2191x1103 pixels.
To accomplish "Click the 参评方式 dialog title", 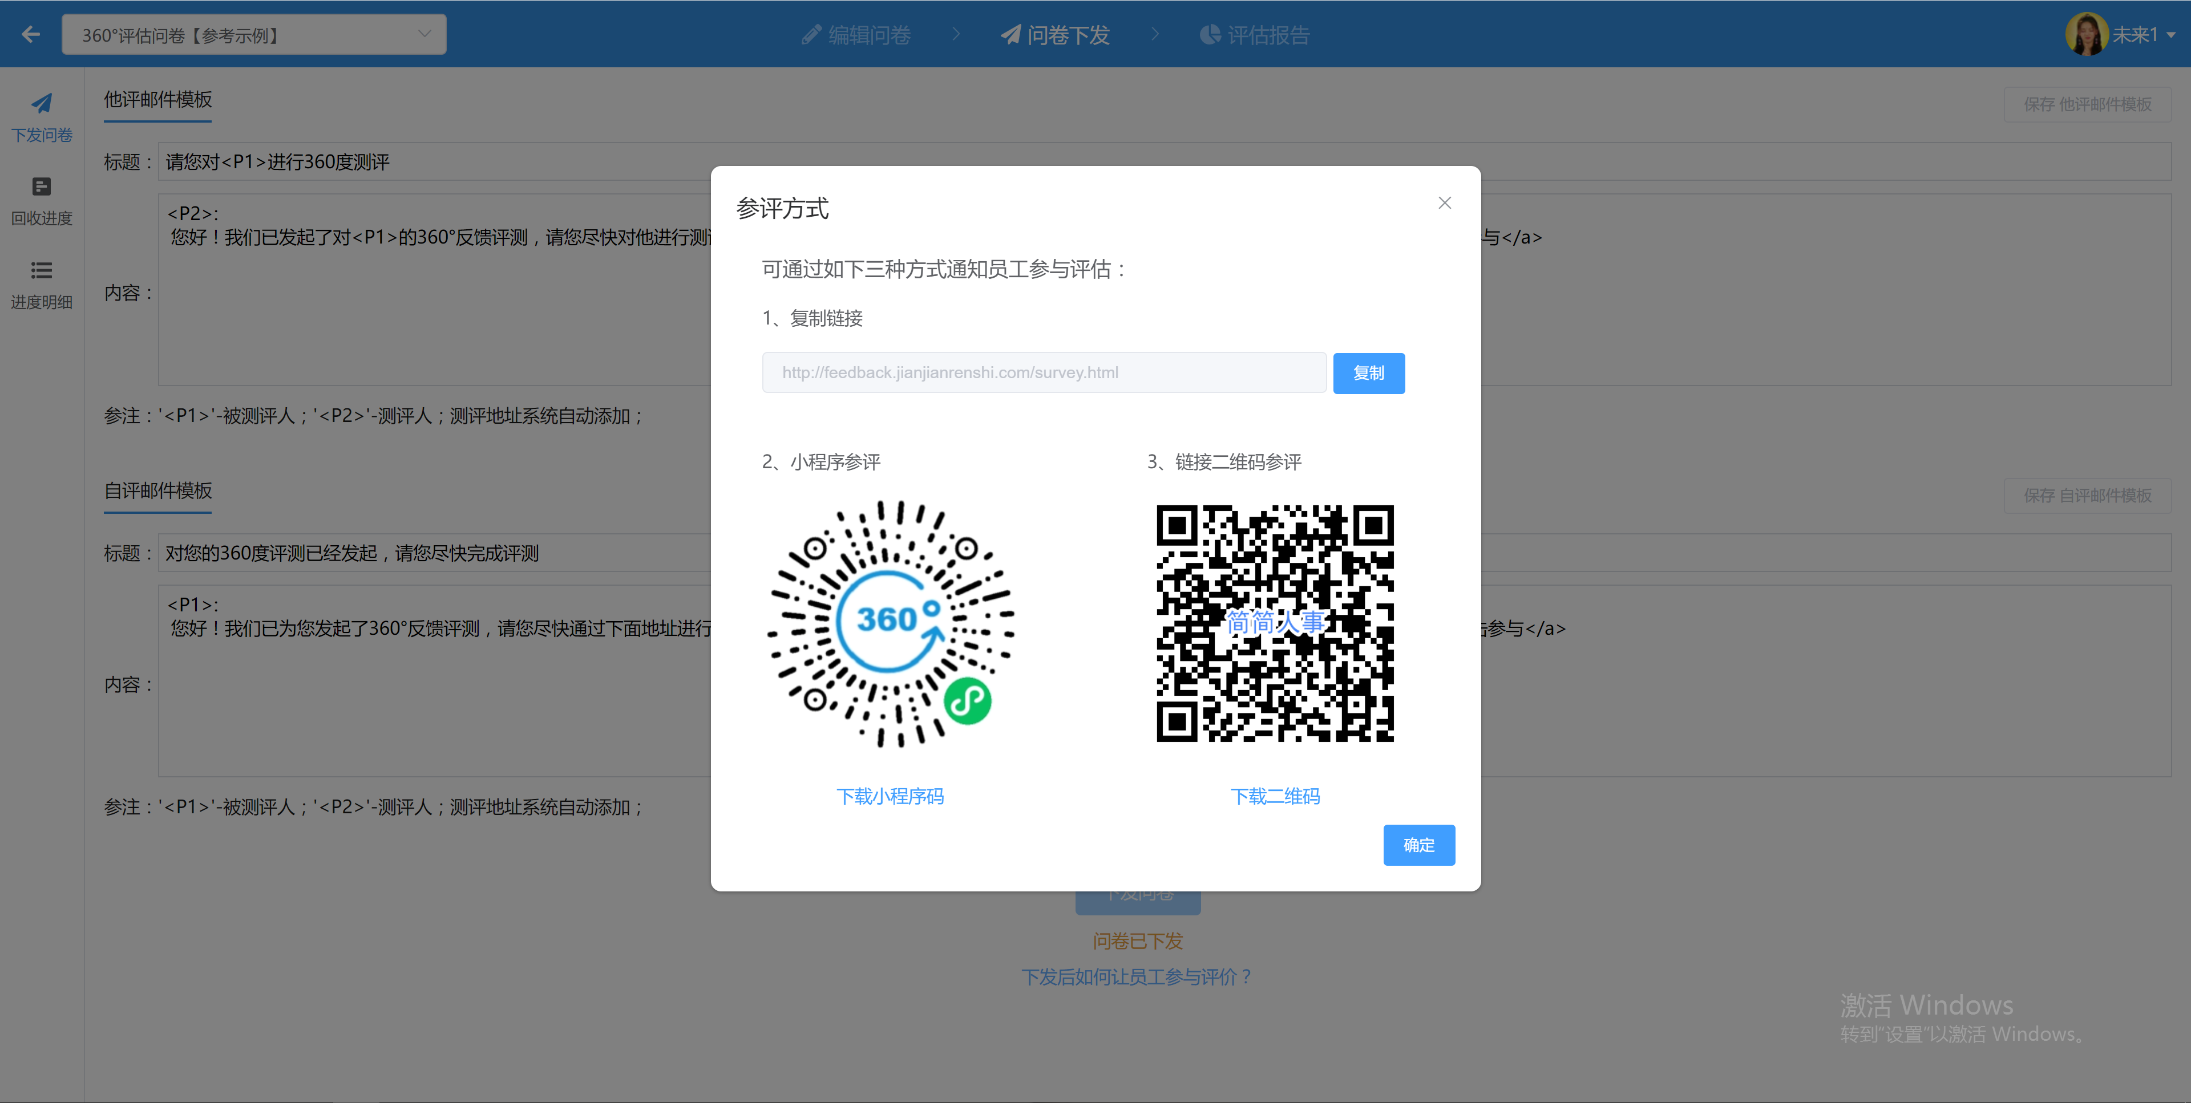I will click(782, 208).
